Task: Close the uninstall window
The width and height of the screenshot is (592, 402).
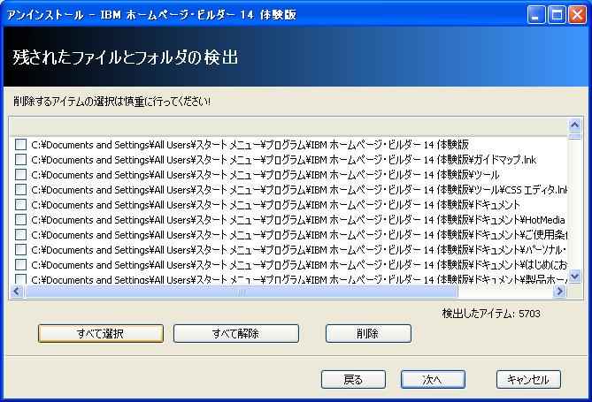Action: (578, 15)
